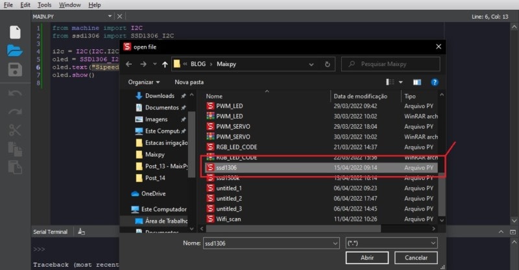Select Estacas irrigação folder in navigation pane
519x270 pixels.
tap(162, 142)
